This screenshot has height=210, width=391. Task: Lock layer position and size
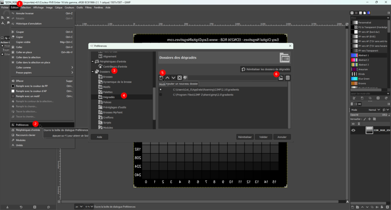tap(370, 119)
